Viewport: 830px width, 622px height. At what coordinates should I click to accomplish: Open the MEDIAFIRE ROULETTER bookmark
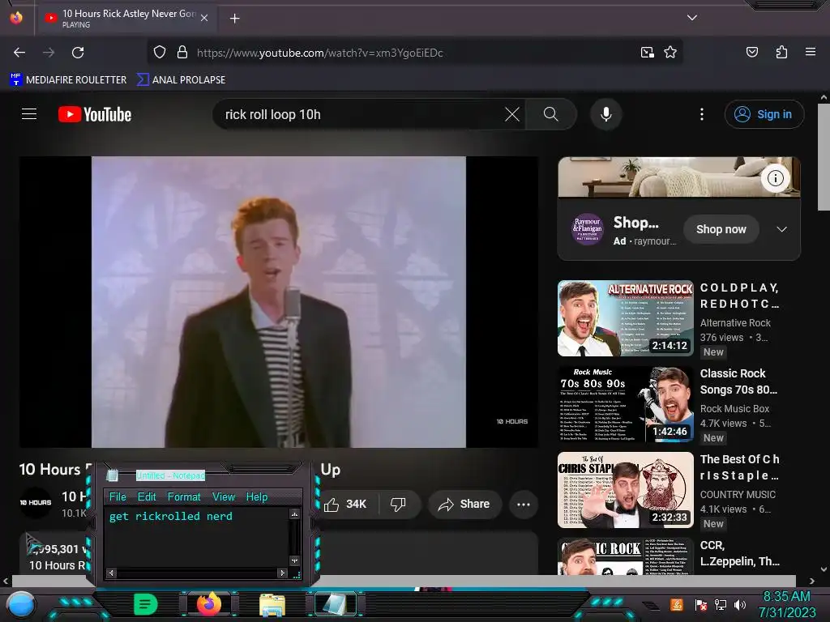click(68, 80)
